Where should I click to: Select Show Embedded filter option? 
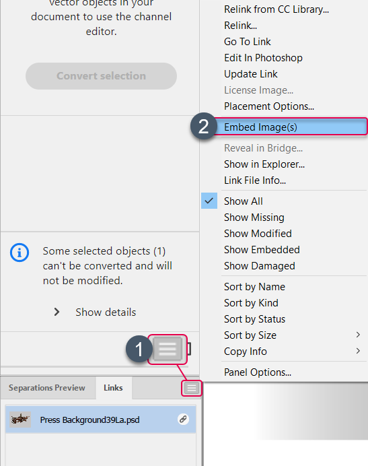pyautogui.click(x=262, y=250)
